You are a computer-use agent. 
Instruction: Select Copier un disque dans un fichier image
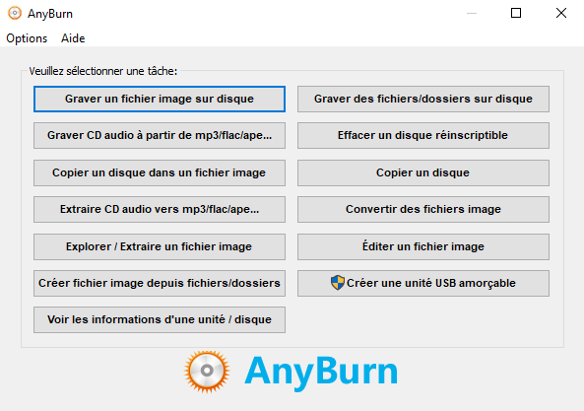(160, 172)
